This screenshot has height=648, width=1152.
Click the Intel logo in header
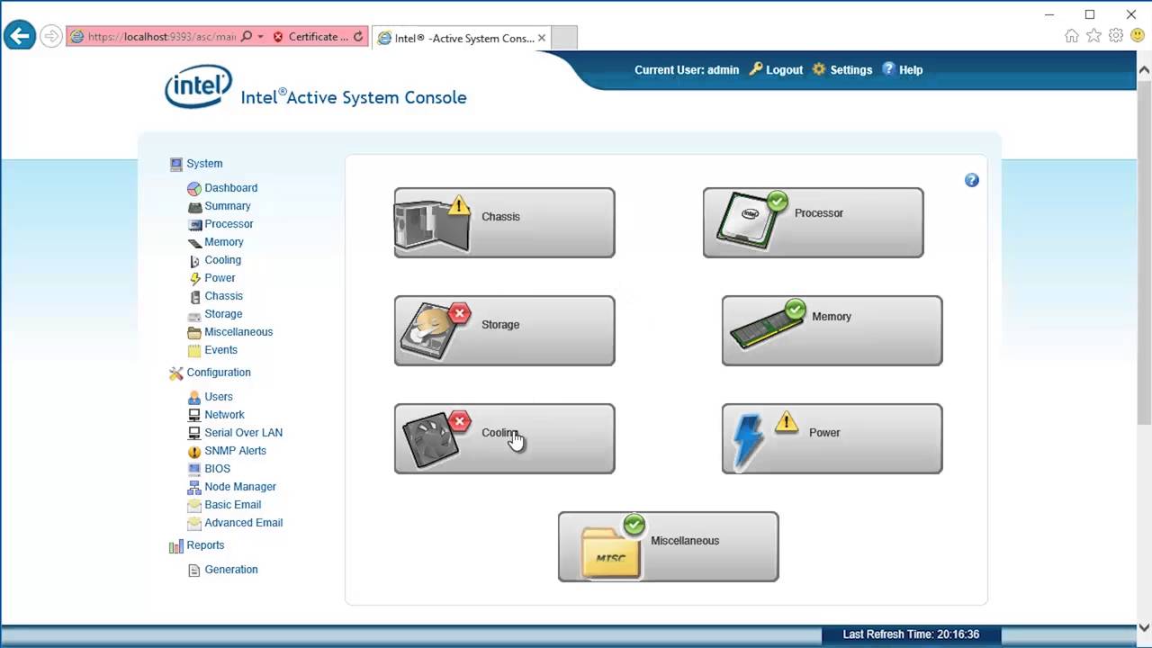point(199,86)
